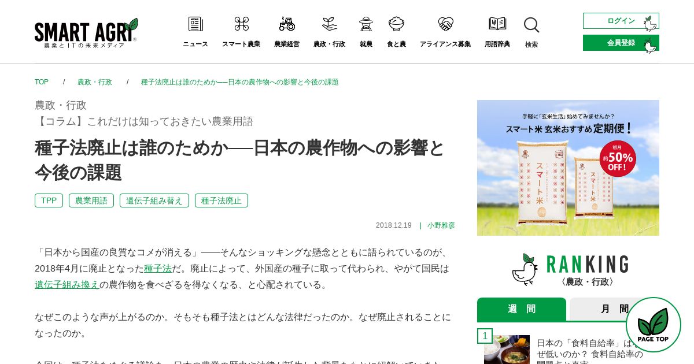Select the TPP tag
The image size is (694, 364).
[49, 200]
